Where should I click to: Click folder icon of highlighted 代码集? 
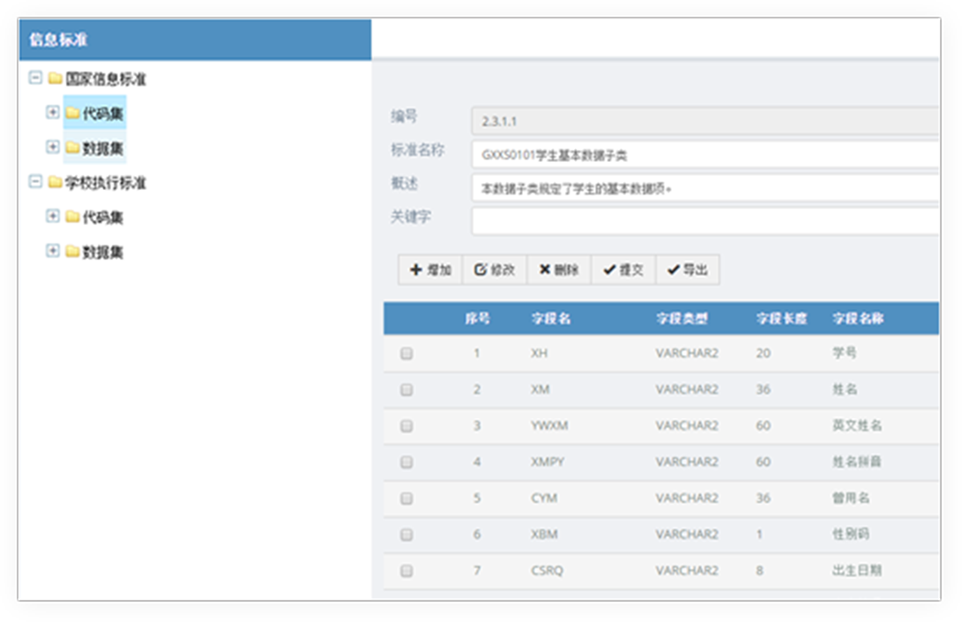coord(73,113)
